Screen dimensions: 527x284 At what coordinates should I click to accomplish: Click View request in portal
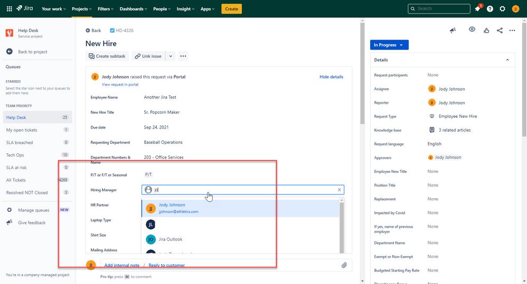[120, 84]
